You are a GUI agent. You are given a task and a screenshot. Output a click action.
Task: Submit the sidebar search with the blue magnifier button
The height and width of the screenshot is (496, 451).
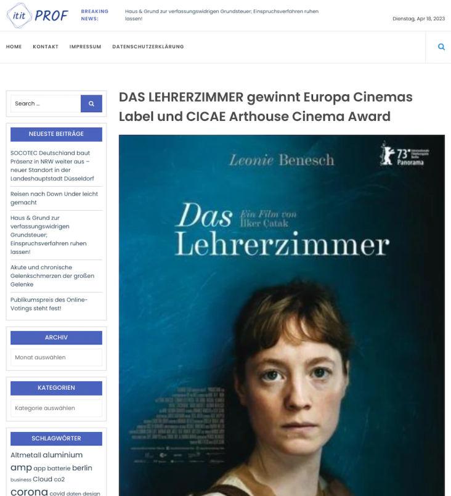click(x=91, y=104)
